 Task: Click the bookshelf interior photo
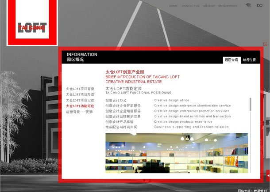(x=177, y=153)
